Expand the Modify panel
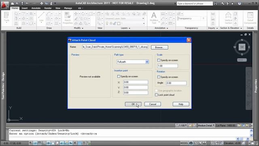259x146 pixels. [x=79, y=28]
